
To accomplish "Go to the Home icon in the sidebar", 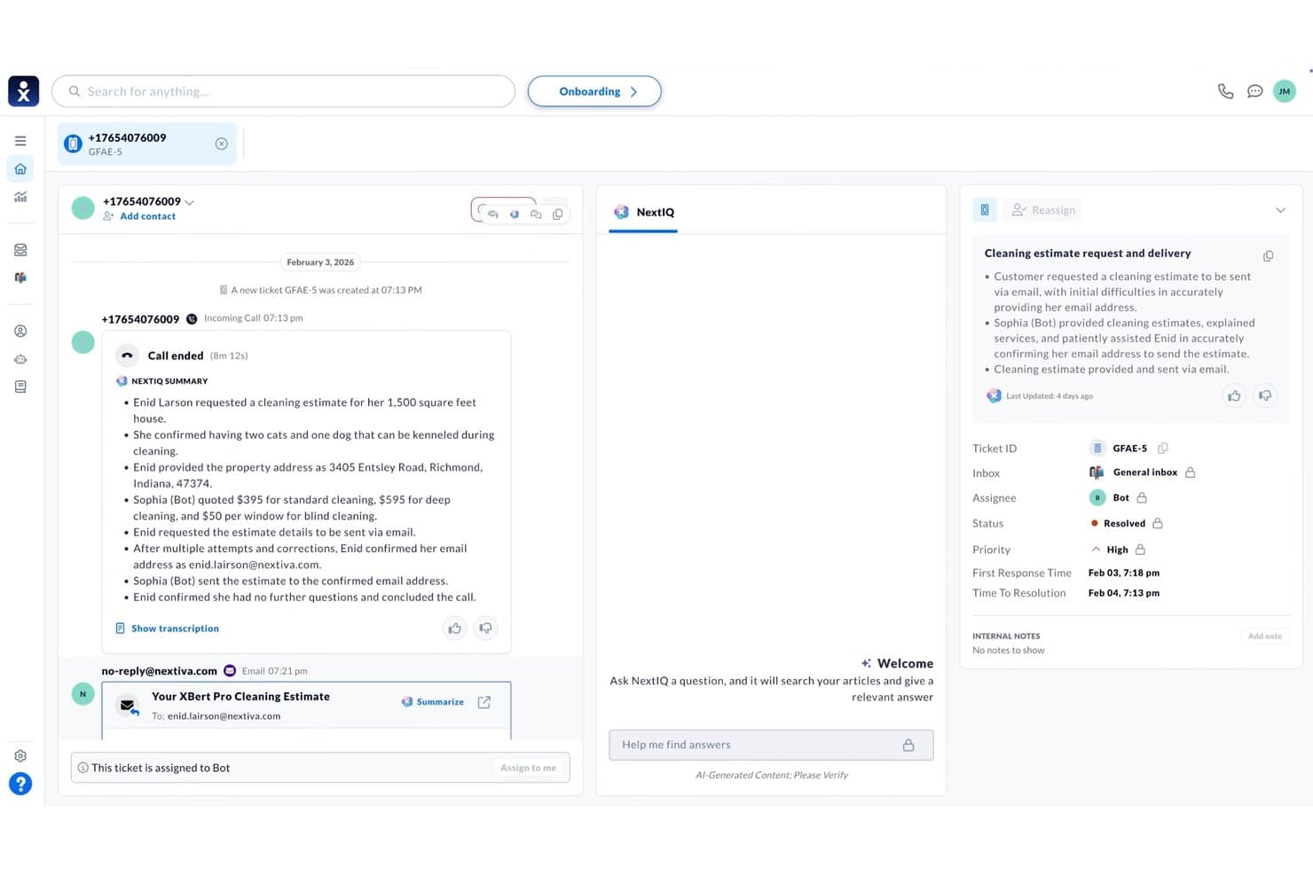I will [20, 168].
